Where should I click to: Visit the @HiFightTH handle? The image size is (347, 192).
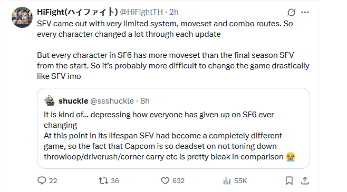(141, 12)
